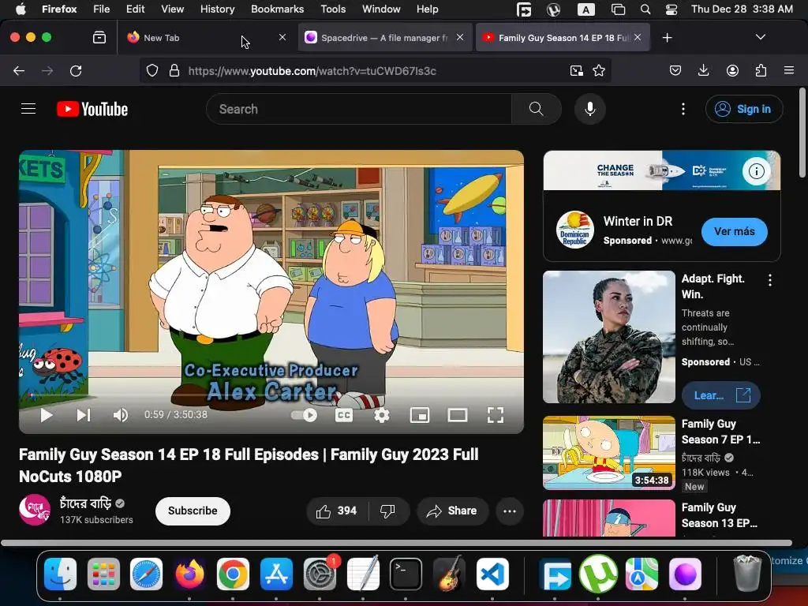Open options for Adapt. Fight. Win. ad
This screenshot has height=606, width=808.
[x=769, y=280]
